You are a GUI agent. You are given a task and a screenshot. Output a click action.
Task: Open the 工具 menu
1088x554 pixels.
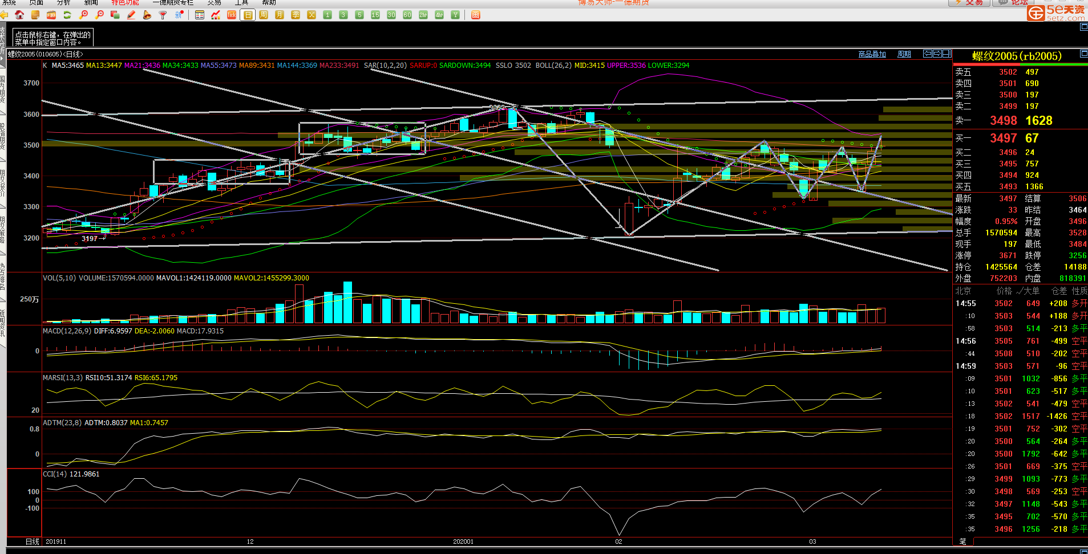(241, 3)
